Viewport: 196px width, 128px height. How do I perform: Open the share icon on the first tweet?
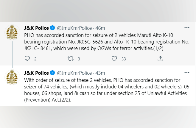pyautogui.click(x=159, y=59)
